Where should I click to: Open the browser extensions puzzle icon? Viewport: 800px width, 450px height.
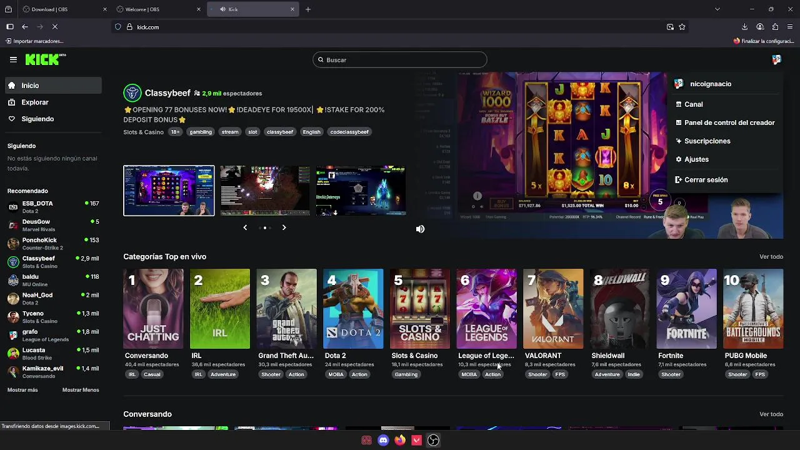775,27
